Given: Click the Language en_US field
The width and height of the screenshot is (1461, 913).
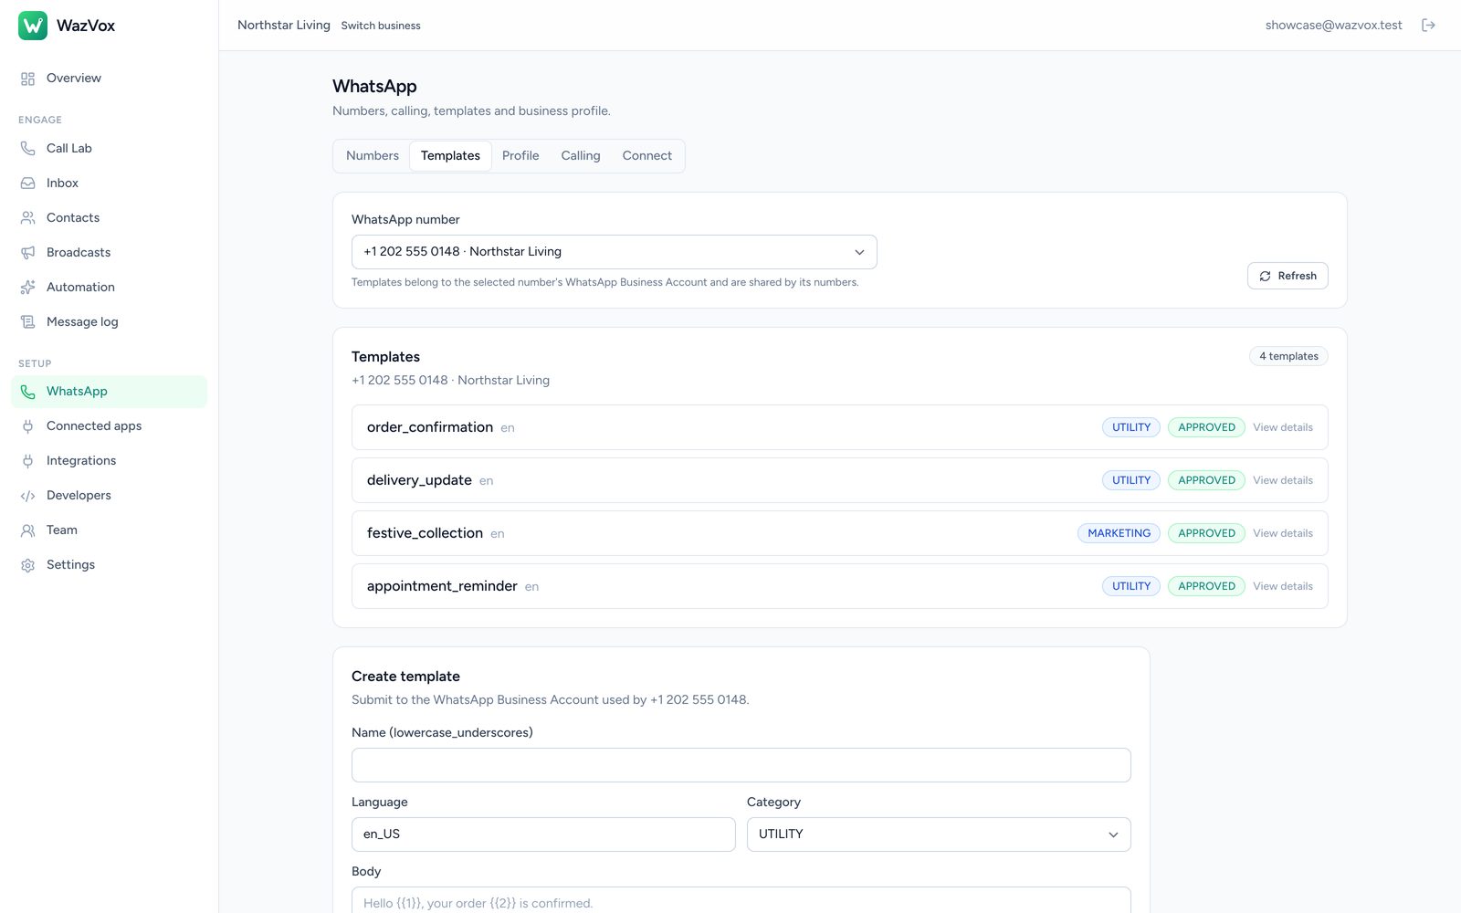Looking at the screenshot, I should coord(543,834).
